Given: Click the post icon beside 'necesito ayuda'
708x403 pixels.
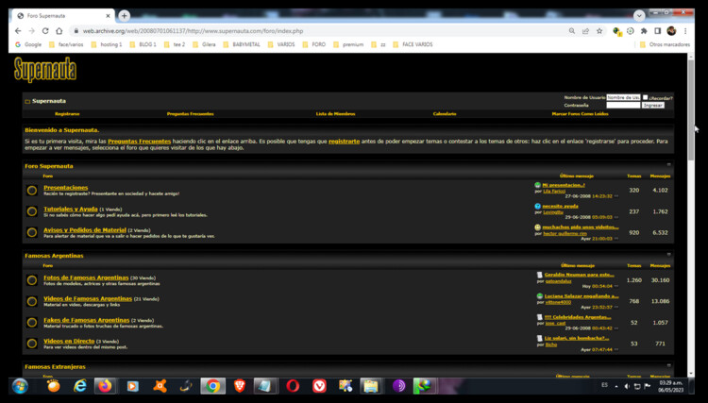Looking at the screenshot, I should 537,207.
